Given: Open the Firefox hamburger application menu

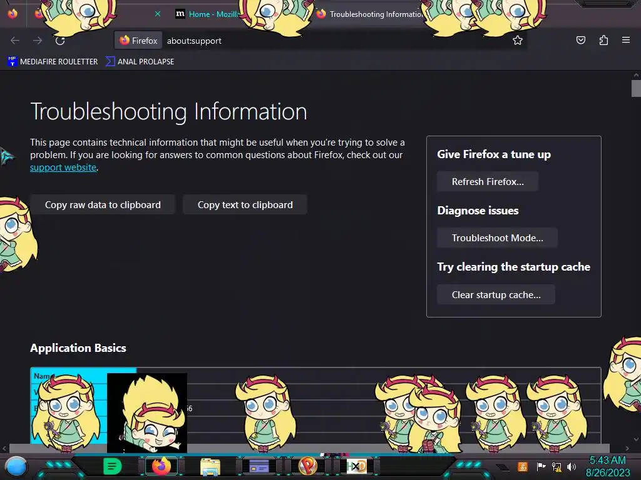Looking at the screenshot, I should coord(626,40).
